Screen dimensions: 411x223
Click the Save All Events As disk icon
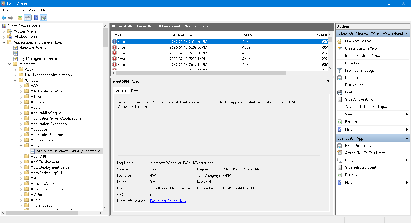coord(340,99)
